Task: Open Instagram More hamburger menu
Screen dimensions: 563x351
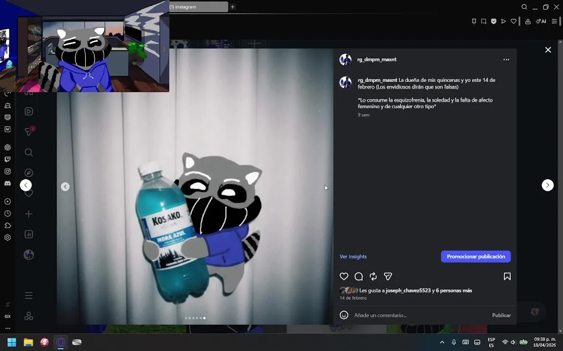Action: (x=29, y=295)
